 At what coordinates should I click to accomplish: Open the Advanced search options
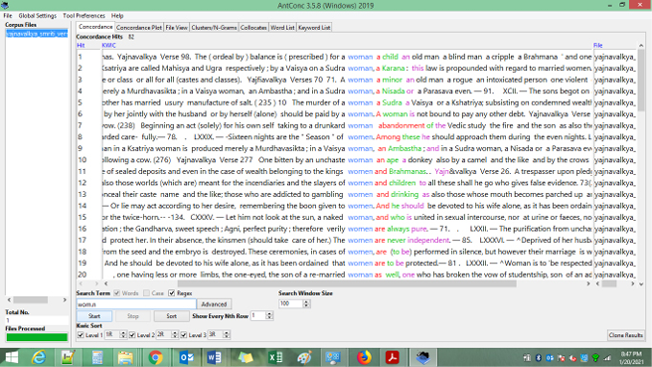(214, 304)
